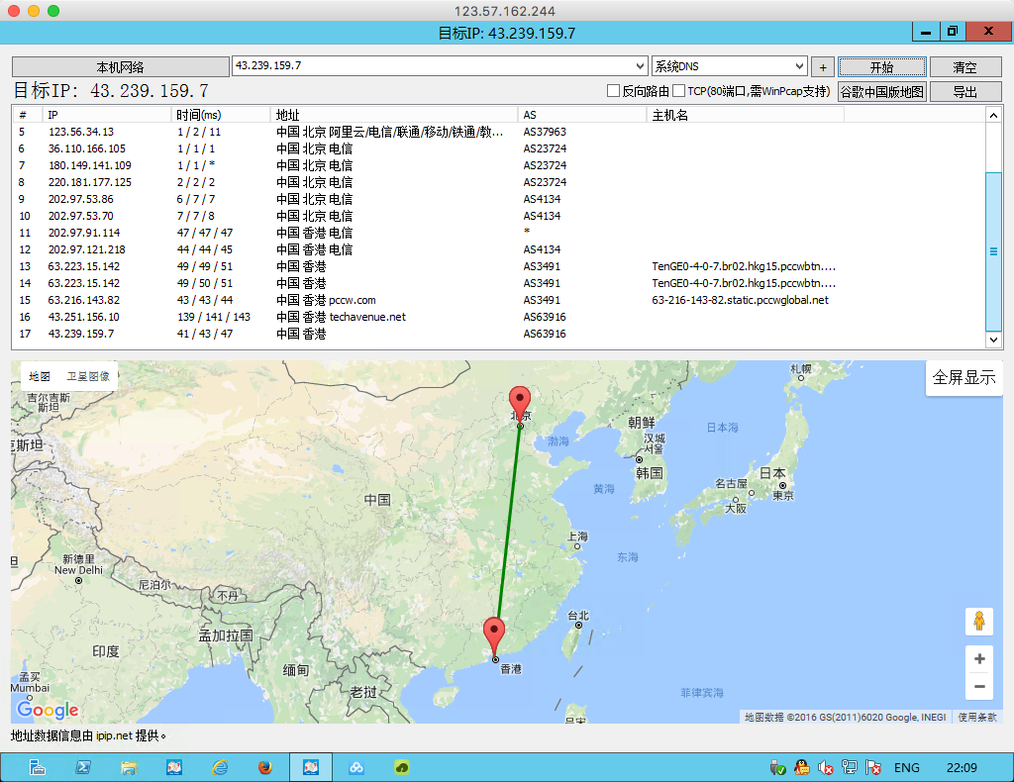This screenshot has width=1014, height=782.
Task: Click the QQ penguin tray icon
Action: [x=801, y=767]
